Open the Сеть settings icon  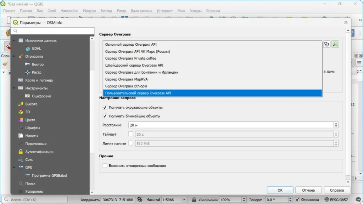21,160
